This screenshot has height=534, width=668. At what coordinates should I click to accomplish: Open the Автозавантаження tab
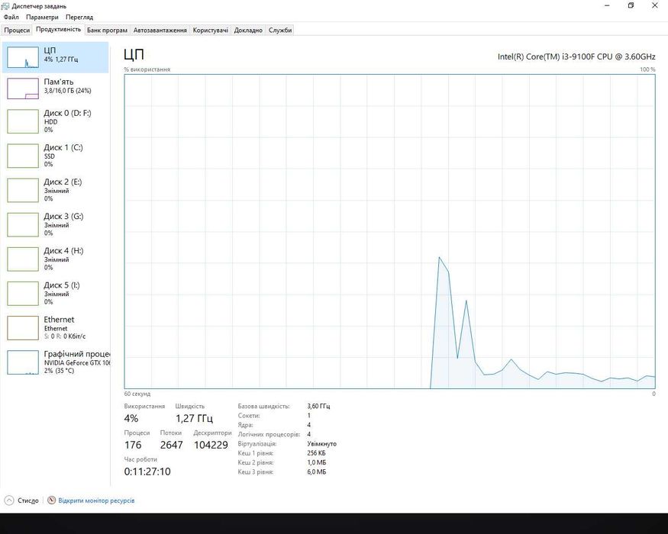click(x=160, y=31)
